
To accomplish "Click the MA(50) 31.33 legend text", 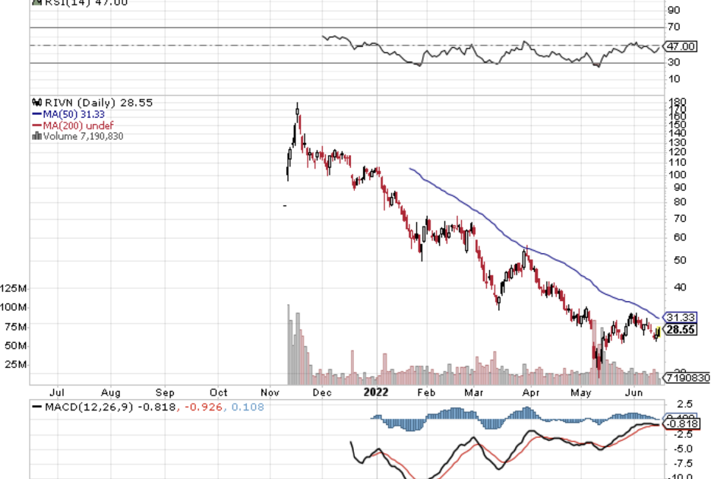I will 68,114.
